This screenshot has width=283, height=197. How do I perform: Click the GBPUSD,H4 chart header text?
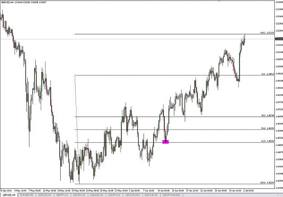(24, 3)
